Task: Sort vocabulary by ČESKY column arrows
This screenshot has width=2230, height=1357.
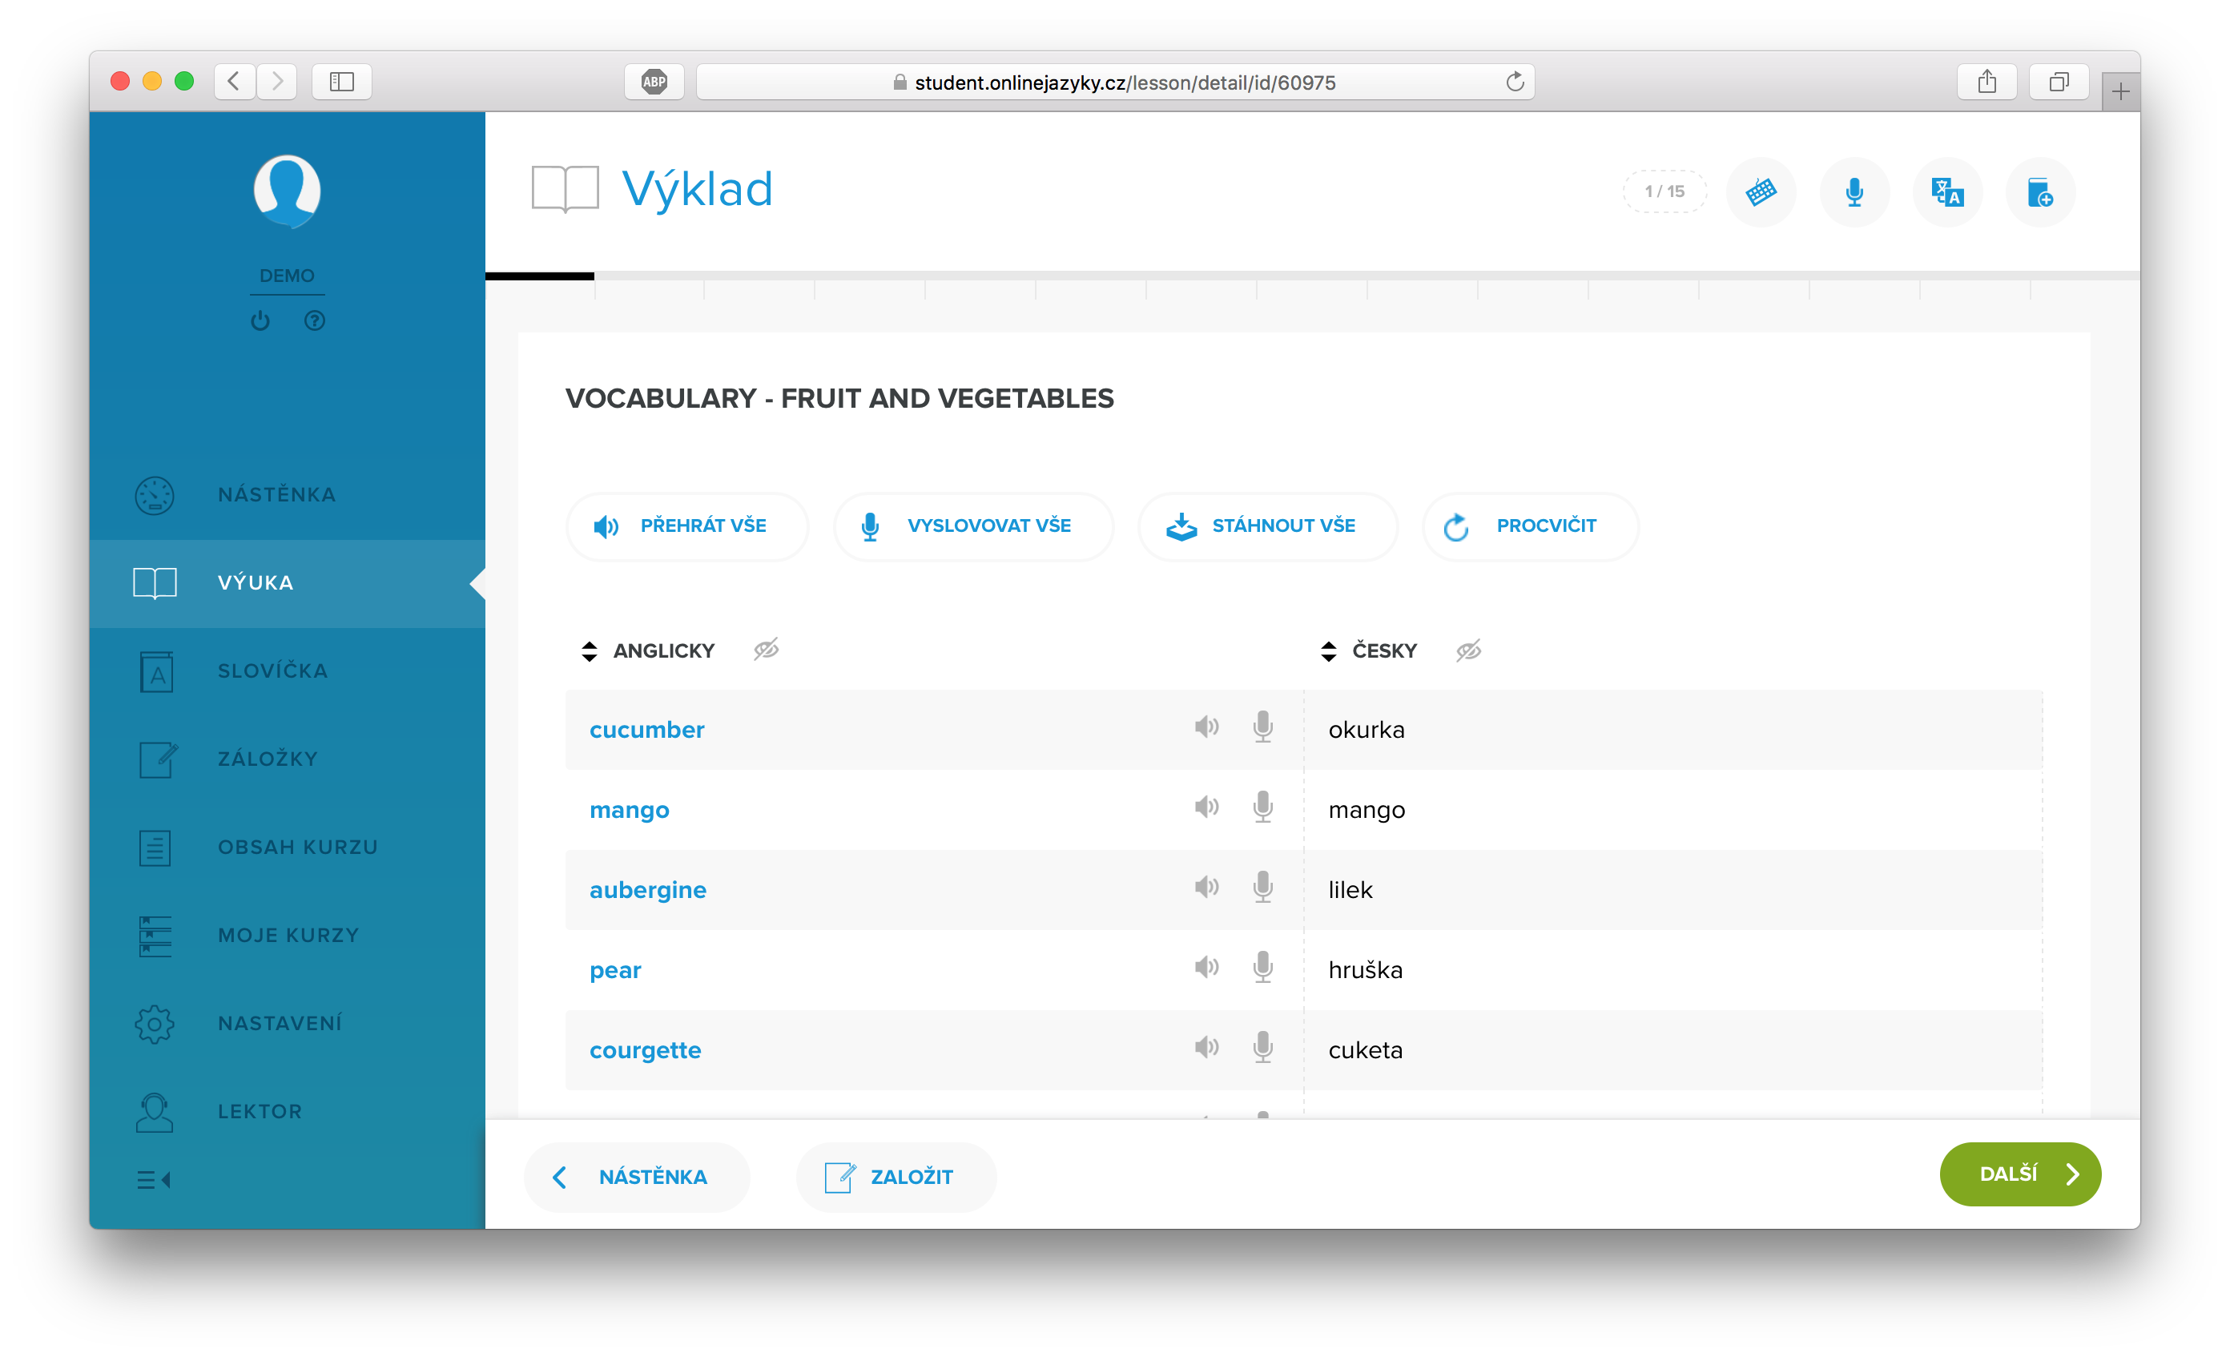Action: [1328, 651]
